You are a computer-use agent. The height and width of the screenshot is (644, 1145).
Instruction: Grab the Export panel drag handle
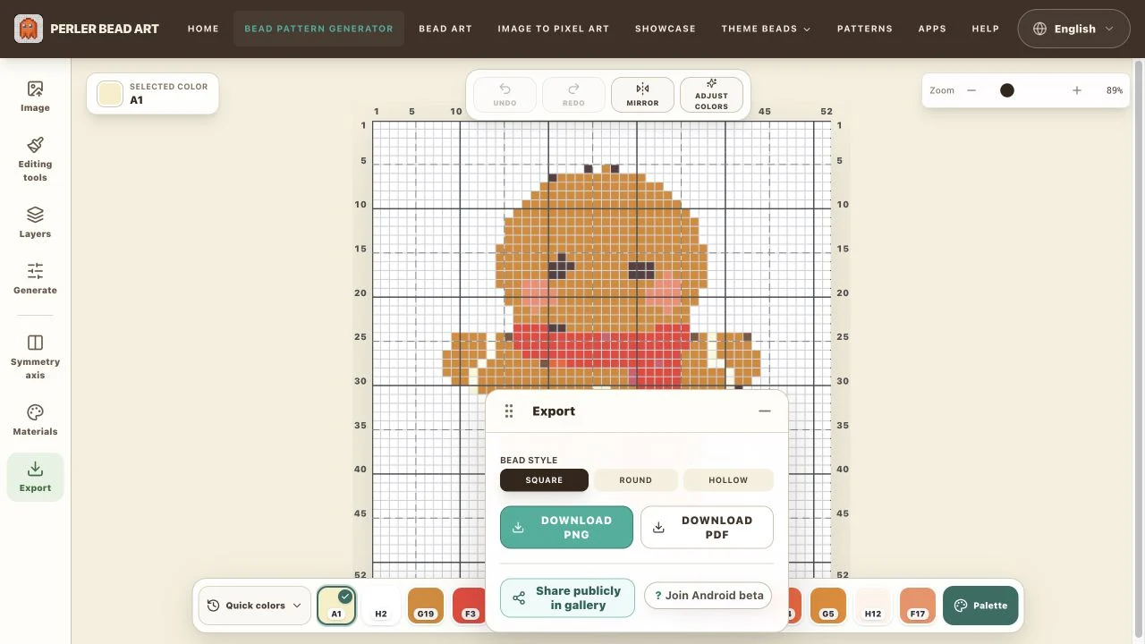click(509, 411)
